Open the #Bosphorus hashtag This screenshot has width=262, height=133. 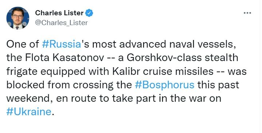point(164,85)
